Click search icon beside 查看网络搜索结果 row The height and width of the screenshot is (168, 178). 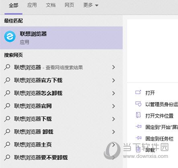[7, 67]
